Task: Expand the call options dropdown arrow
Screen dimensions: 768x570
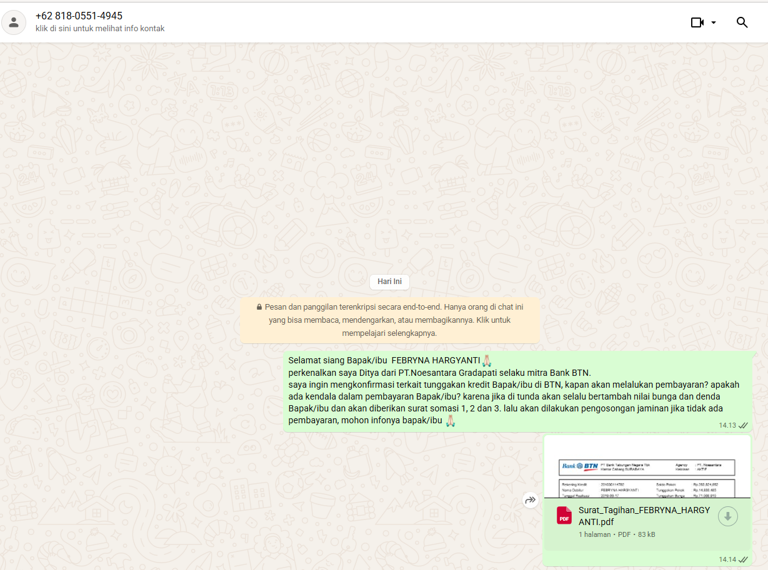Action: pyautogui.click(x=714, y=22)
